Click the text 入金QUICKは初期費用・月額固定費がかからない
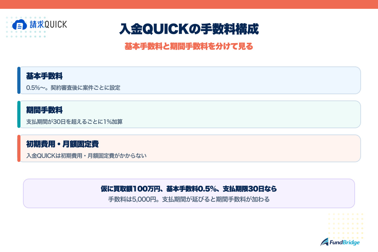Screen dimensions: 378x252 tap(87, 156)
